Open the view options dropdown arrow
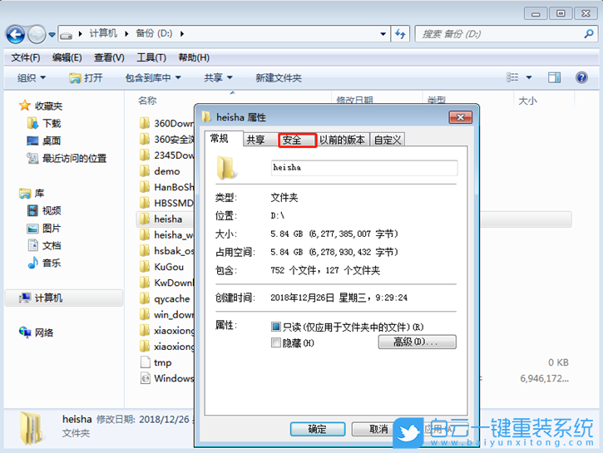 click(x=529, y=77)
